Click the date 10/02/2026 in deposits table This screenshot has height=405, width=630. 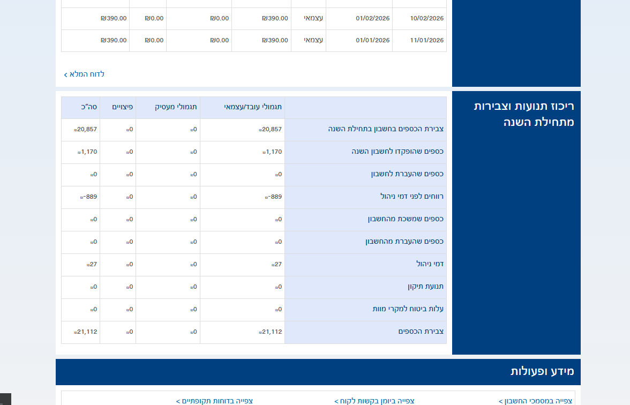tap(426, 18)
